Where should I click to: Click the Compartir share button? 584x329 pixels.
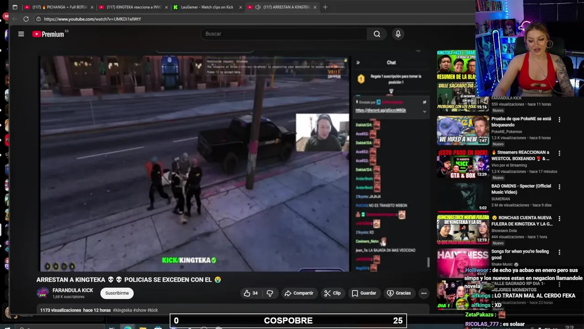click(299, 293)
